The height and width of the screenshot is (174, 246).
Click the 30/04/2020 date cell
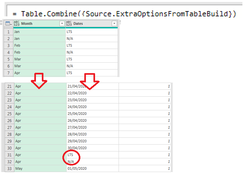77,148
